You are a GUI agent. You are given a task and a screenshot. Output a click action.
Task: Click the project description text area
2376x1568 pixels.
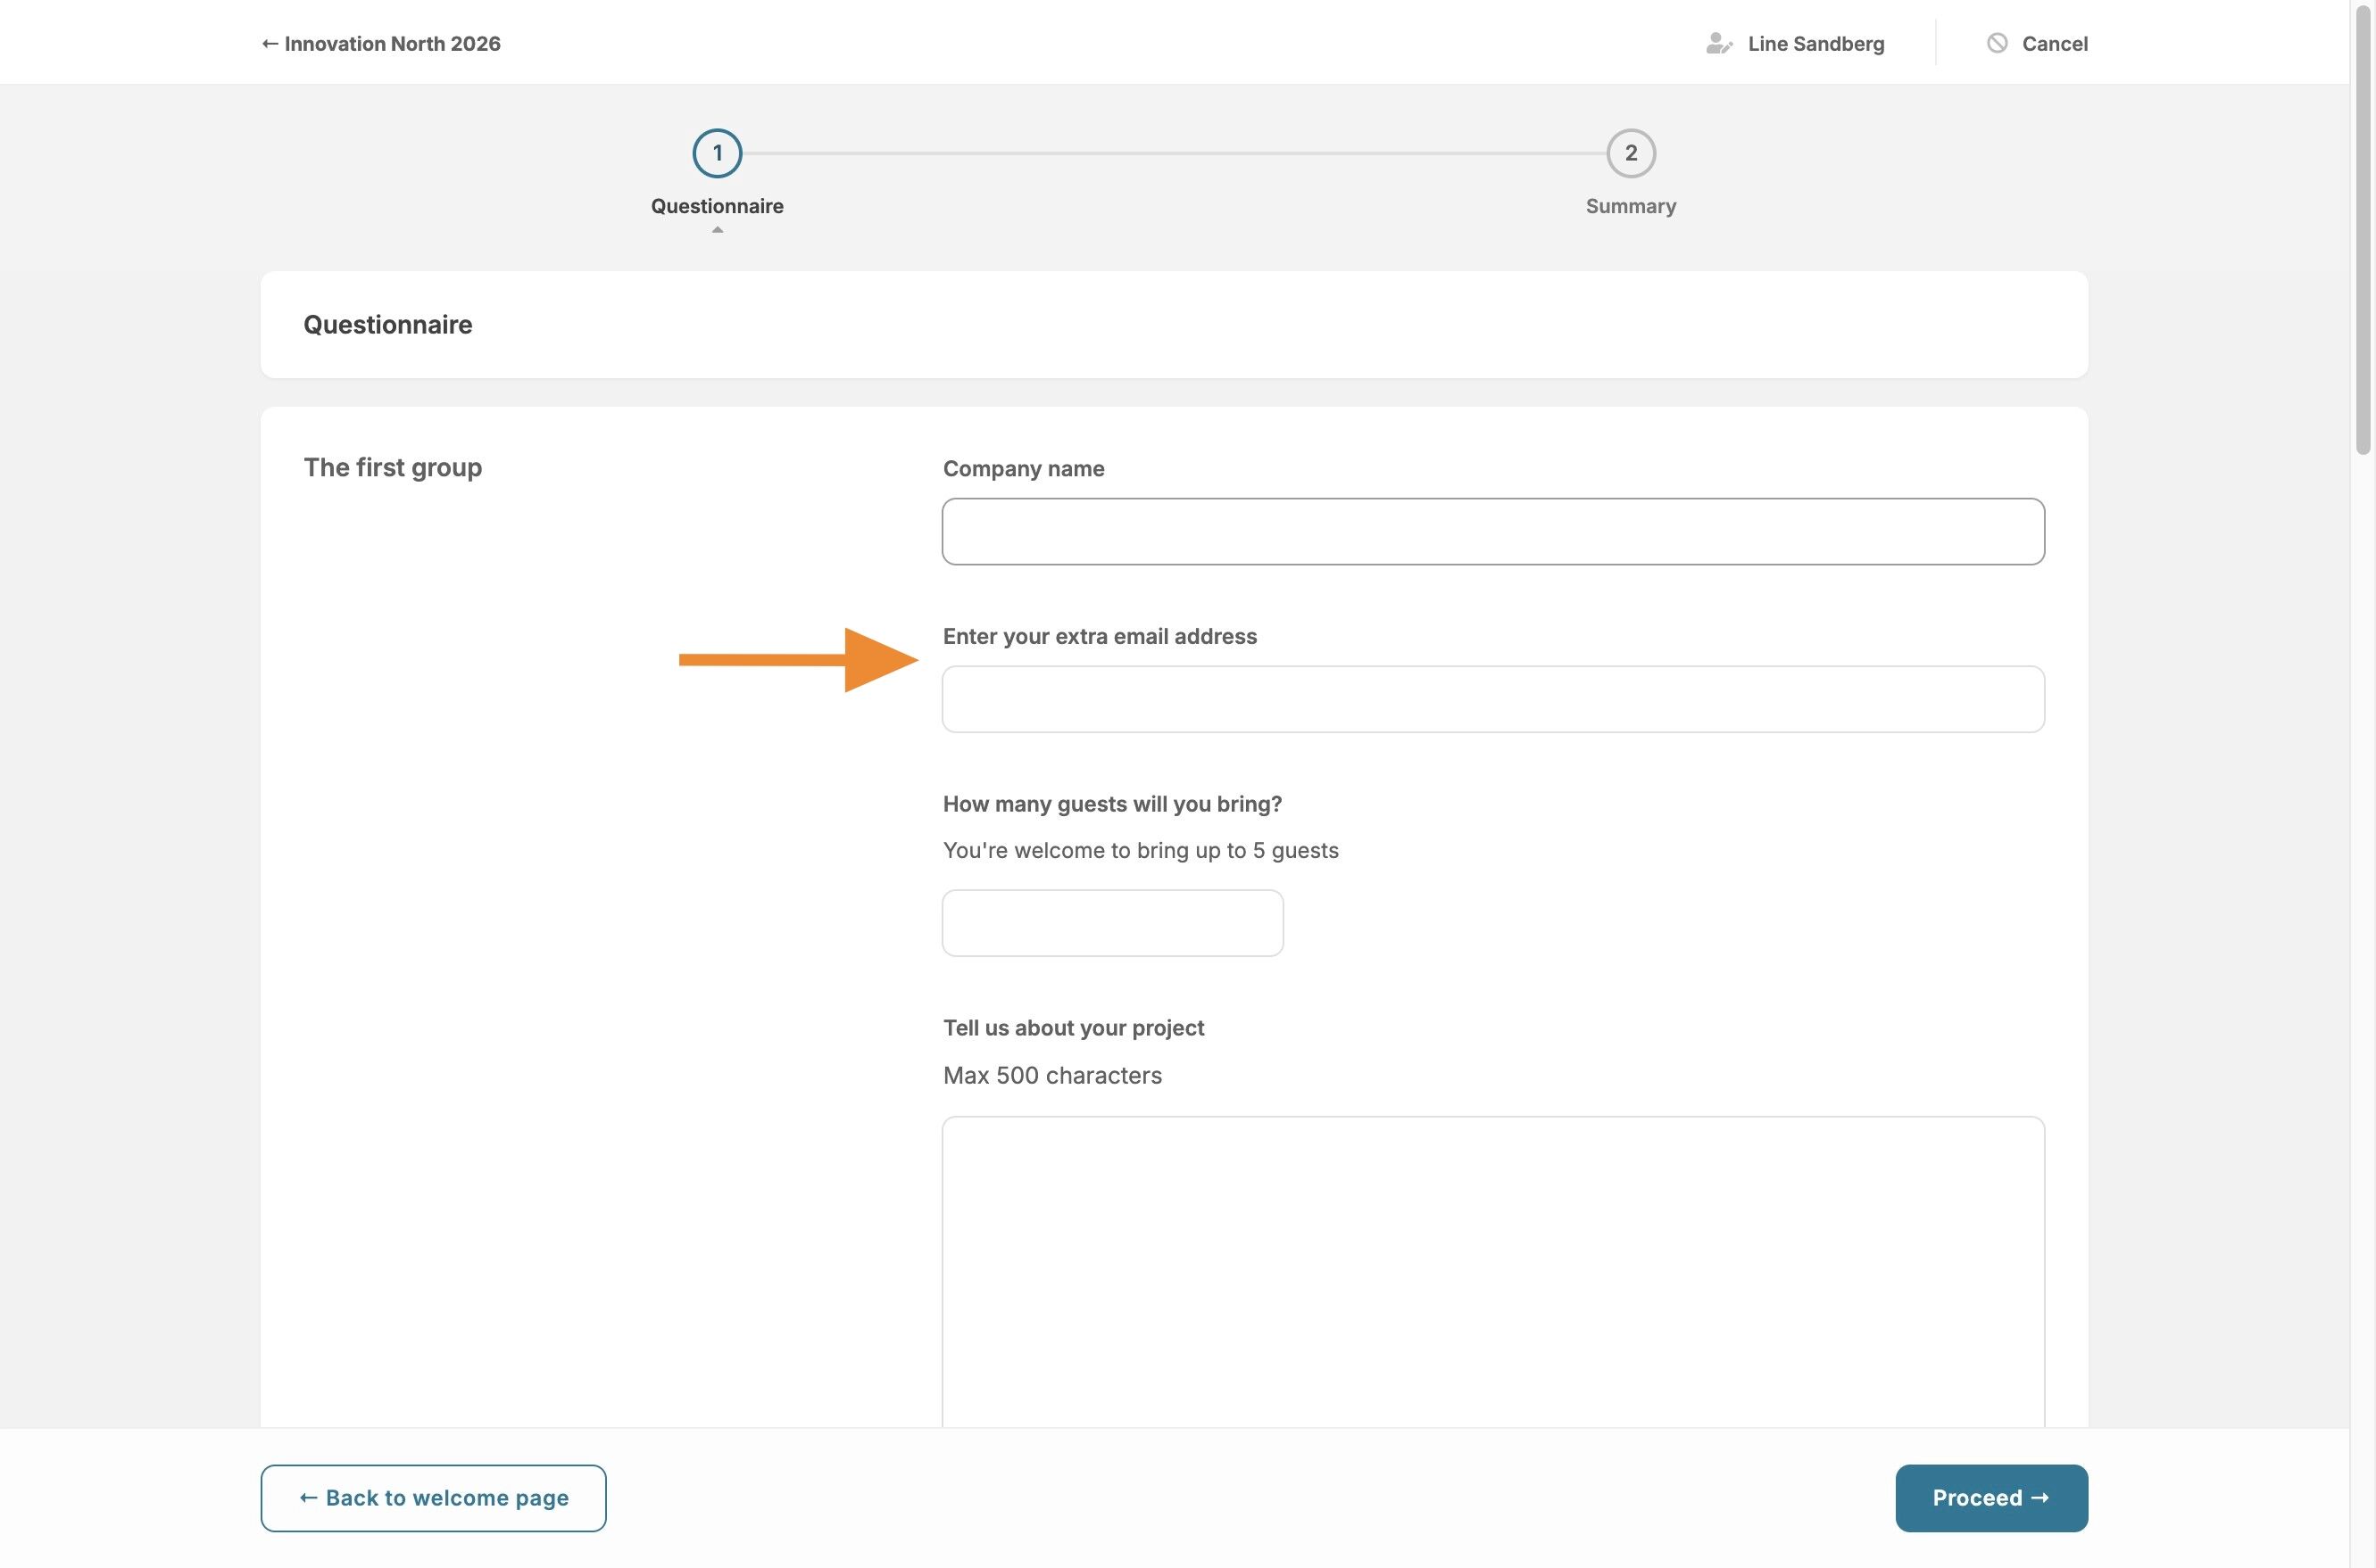pyautogui.click(x=1491, y=1270)
